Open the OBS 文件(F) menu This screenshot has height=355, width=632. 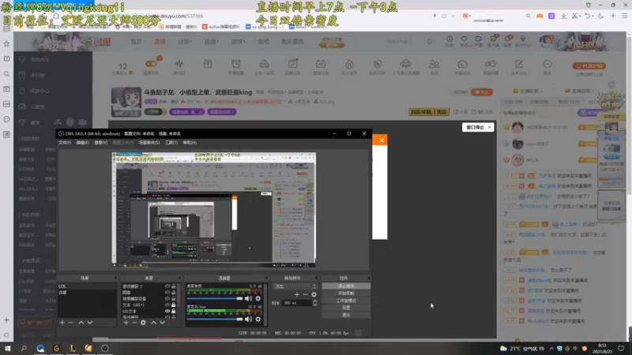tap(65, 143)
